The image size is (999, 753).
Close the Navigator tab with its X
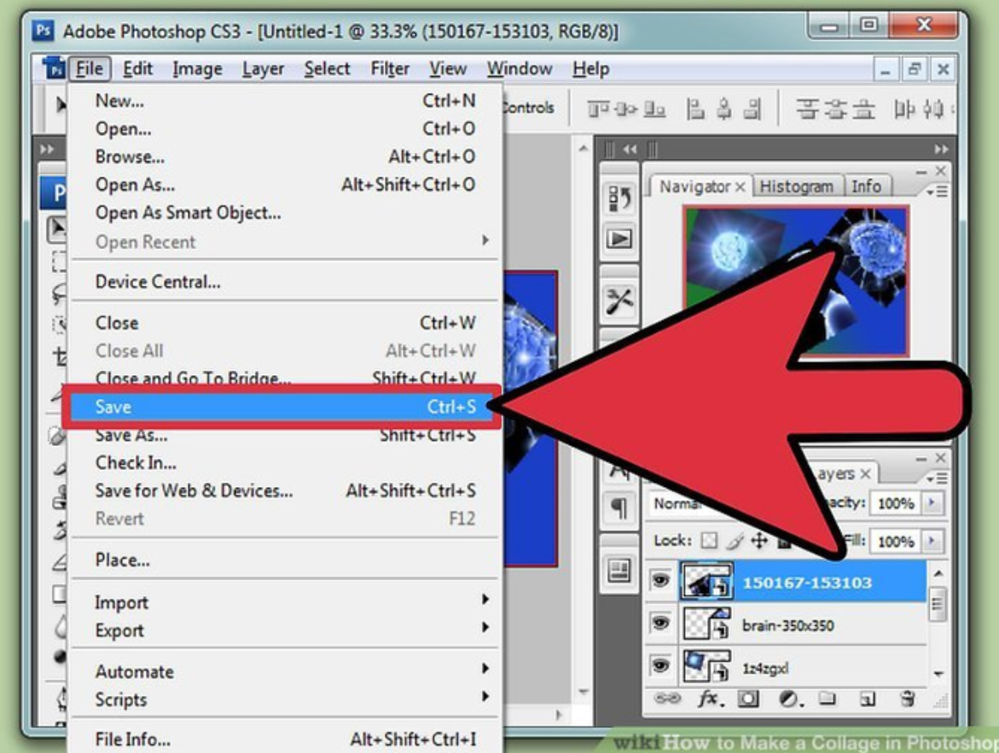pyautogui.click(x=740, y=188)
